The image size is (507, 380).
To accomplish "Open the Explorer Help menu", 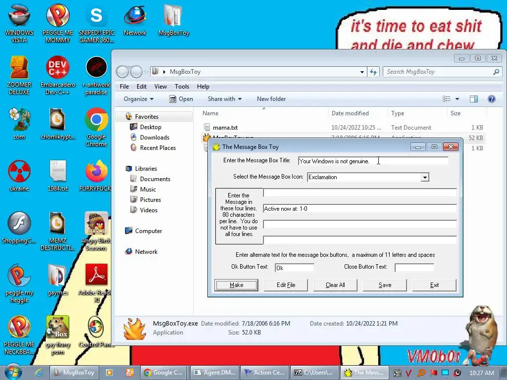I will click(x=203, y=87).
